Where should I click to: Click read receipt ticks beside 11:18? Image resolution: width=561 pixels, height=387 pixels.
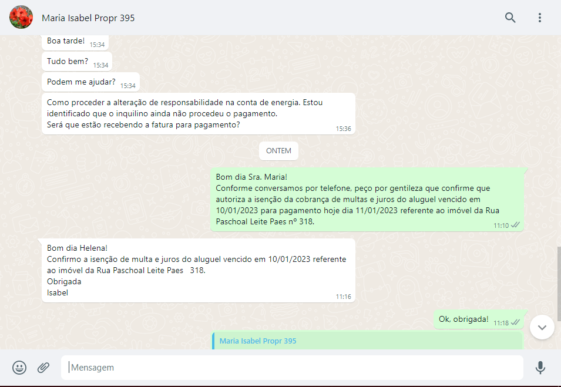pos(515,322)
